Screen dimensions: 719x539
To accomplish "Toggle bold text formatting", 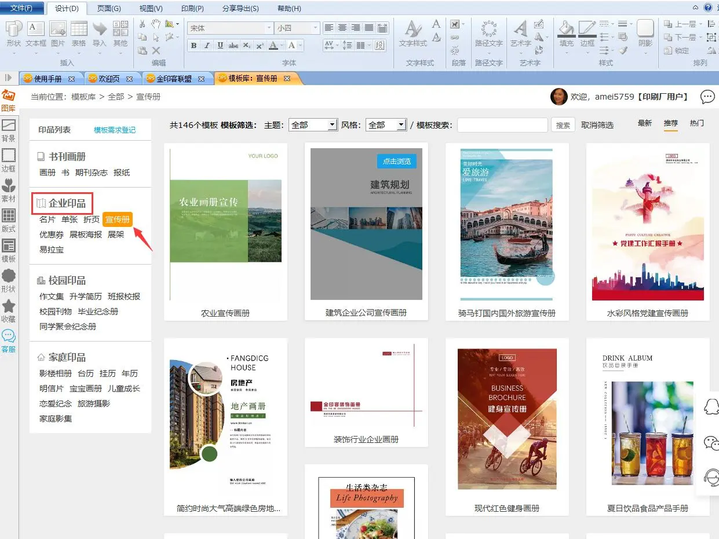I will coord(194,46).
